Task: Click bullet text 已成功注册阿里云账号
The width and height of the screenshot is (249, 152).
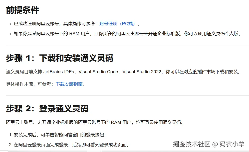Action: point(77,24)
